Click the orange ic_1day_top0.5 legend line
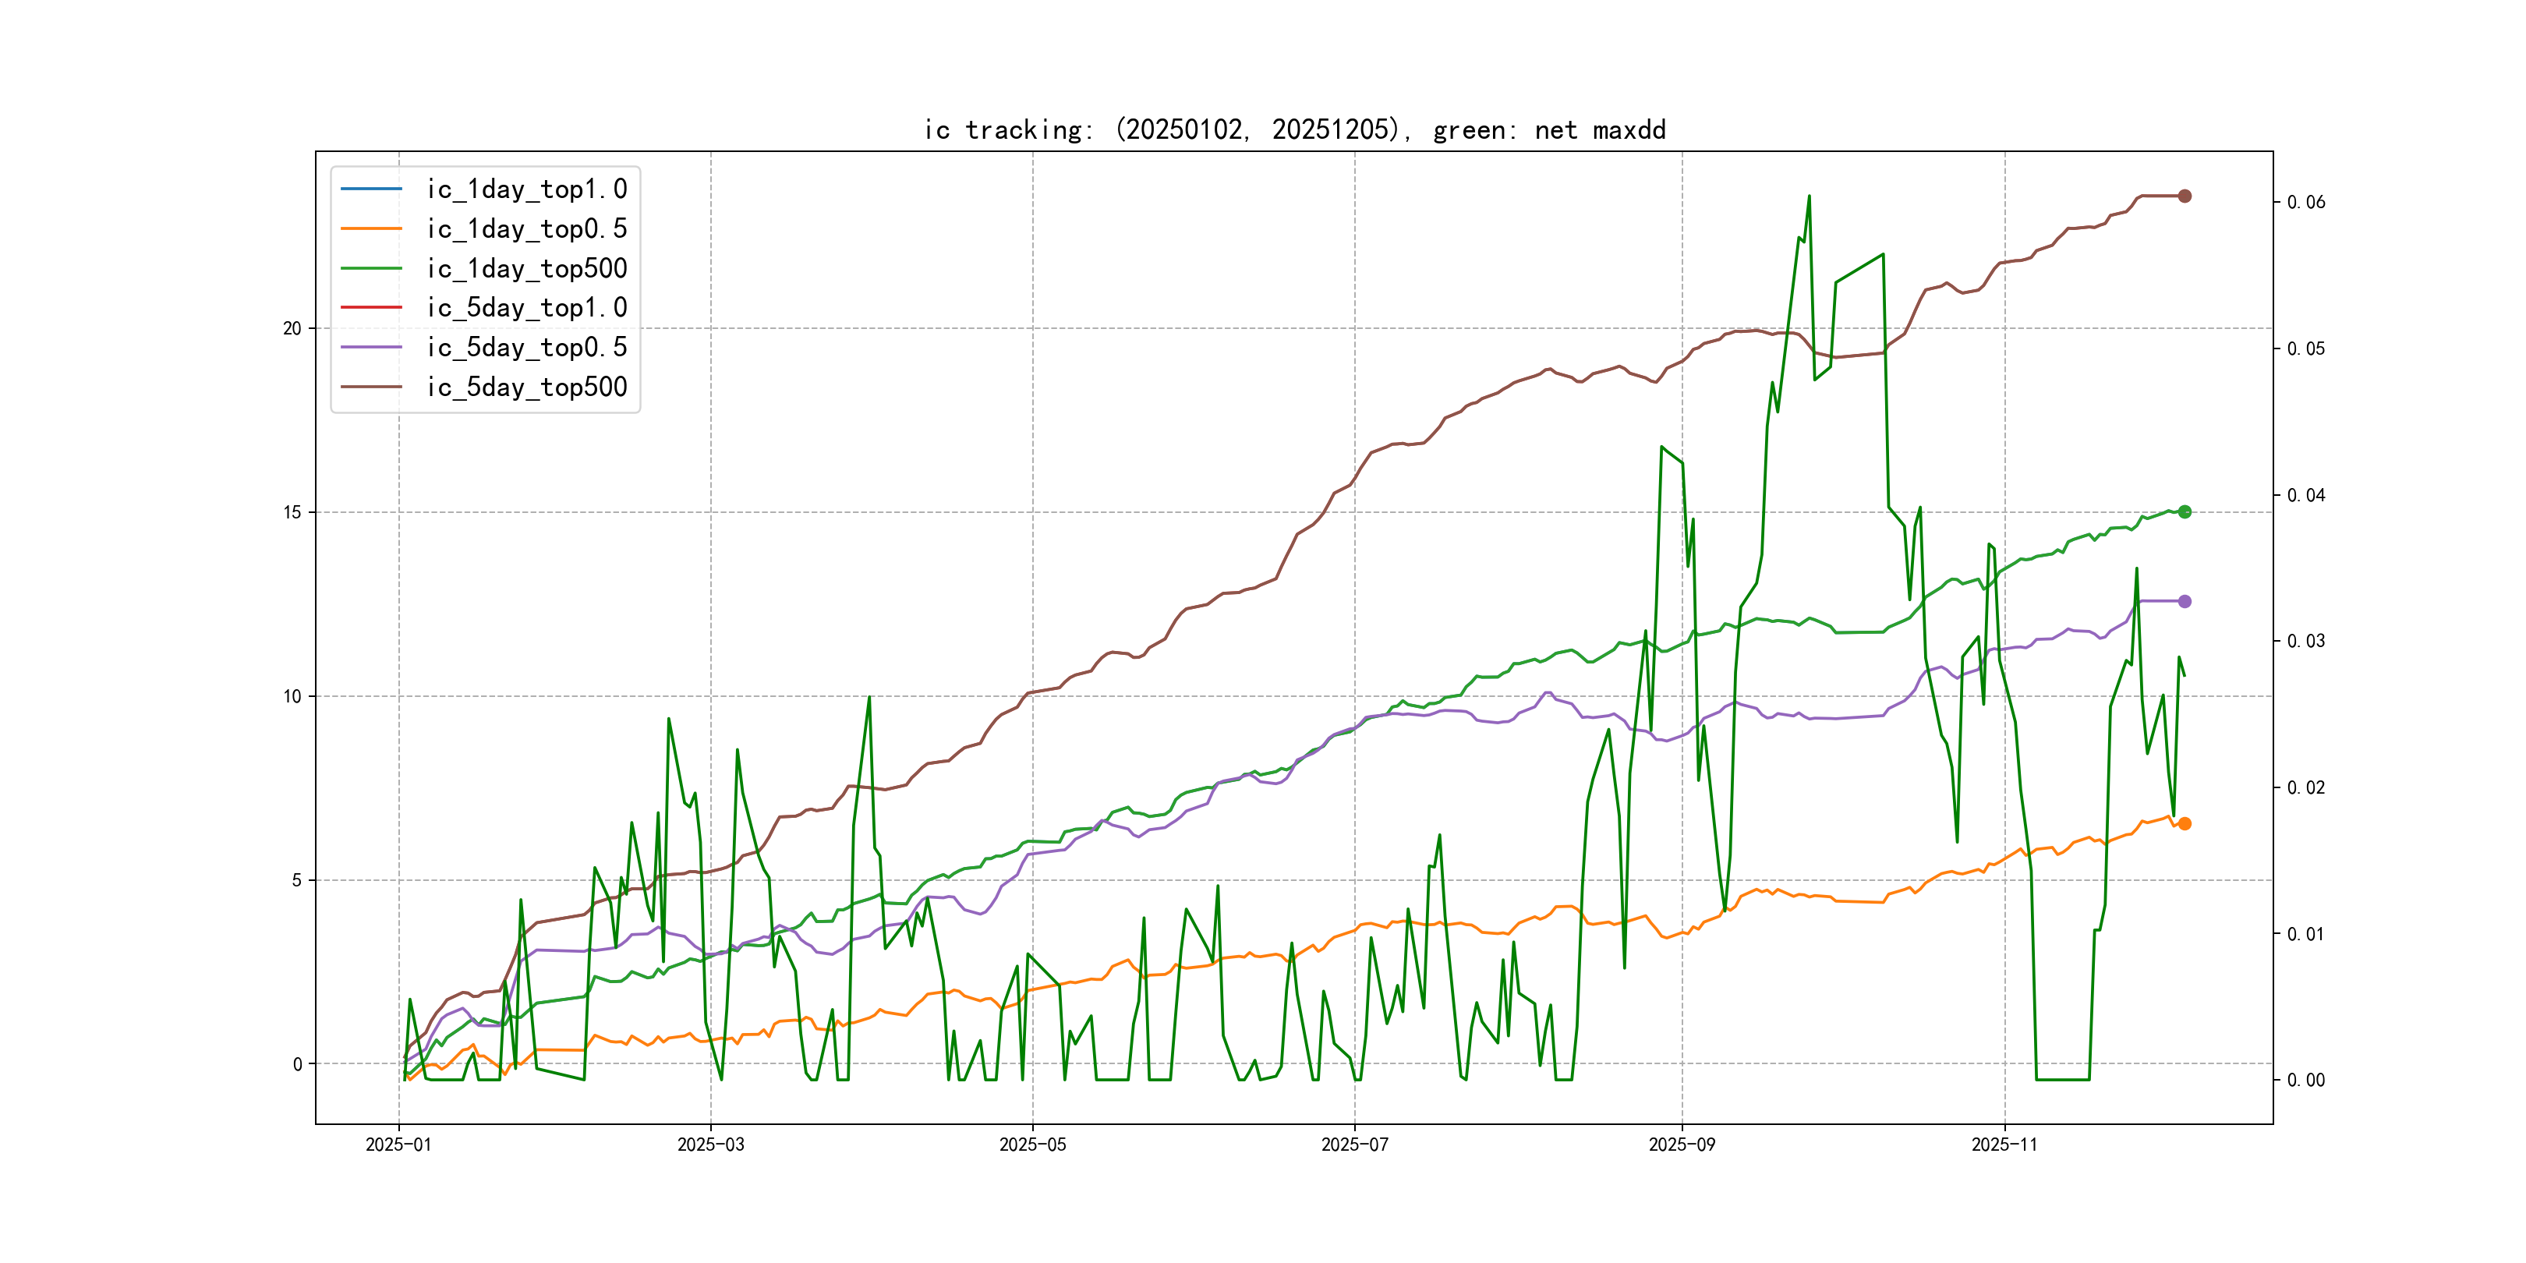 [370, 228]
